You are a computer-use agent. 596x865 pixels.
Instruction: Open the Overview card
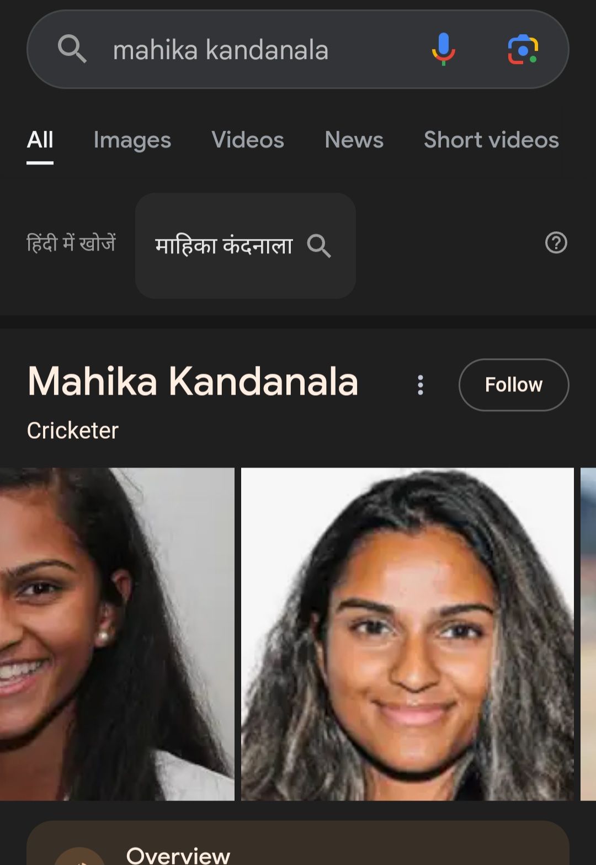click(298, 843)
